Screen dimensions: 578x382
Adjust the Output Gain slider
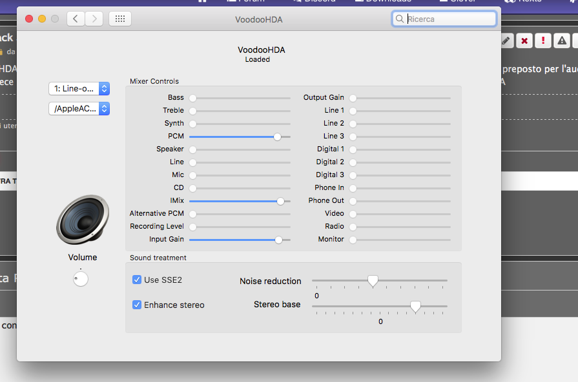pos(400,98)
